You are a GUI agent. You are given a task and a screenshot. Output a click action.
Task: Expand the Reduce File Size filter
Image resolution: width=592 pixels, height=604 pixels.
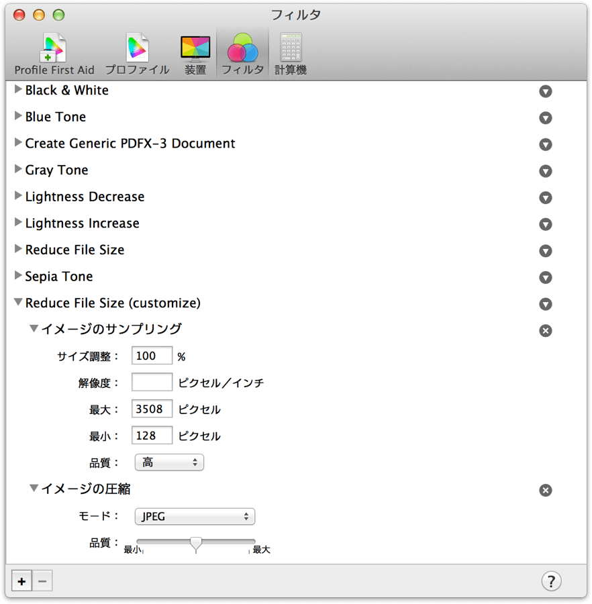point(17,249)
